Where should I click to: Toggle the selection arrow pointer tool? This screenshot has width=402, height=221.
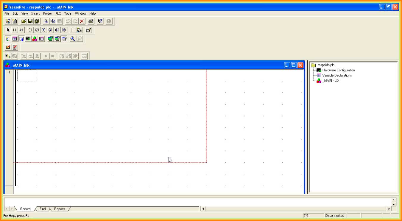8,30
